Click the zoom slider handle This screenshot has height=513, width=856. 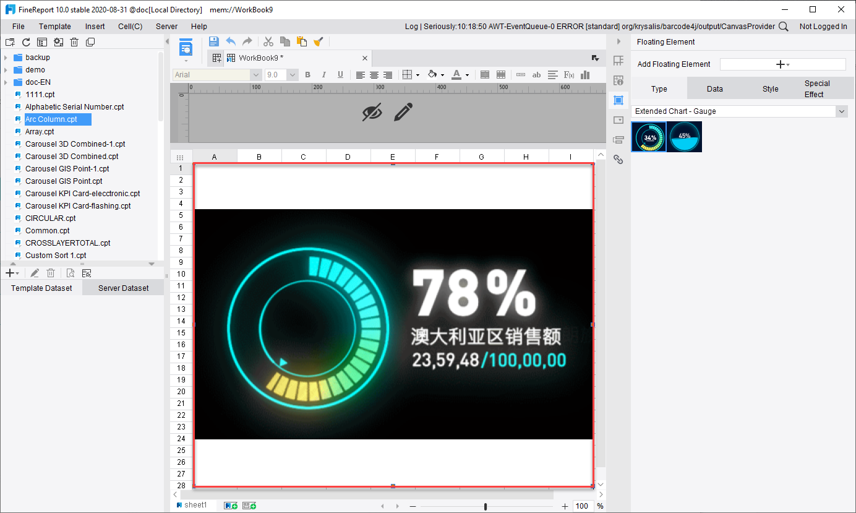[486, 506]
